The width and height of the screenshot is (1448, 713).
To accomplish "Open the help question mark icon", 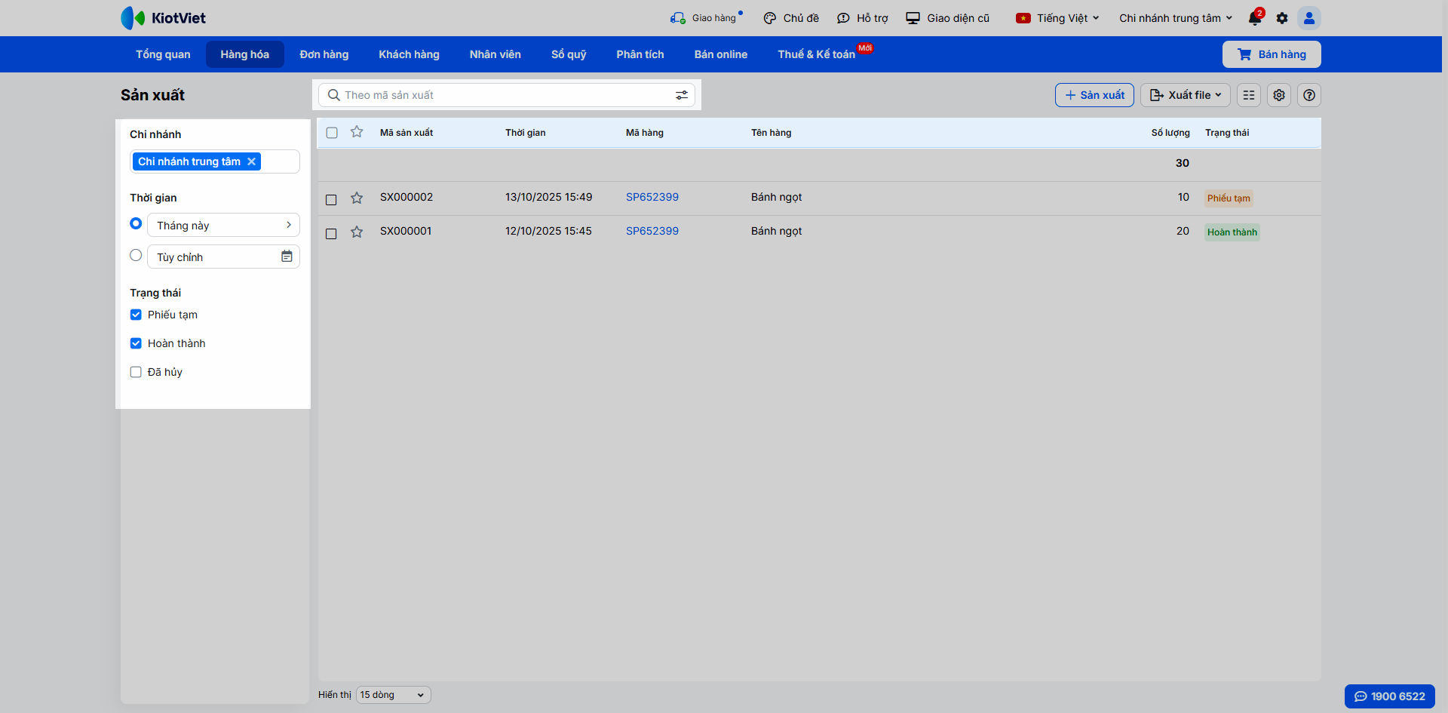I will pyautogui.click(x=1309, y=95).
